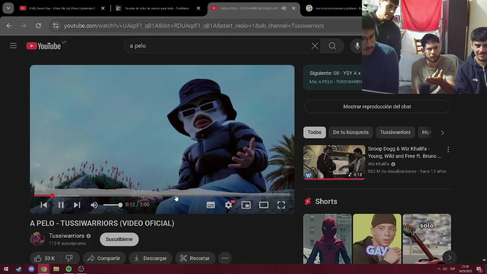Show more filter chips with the right chevron
This screenshot has width=487, height=274.
pyautogui.click(x=442, y=132)
